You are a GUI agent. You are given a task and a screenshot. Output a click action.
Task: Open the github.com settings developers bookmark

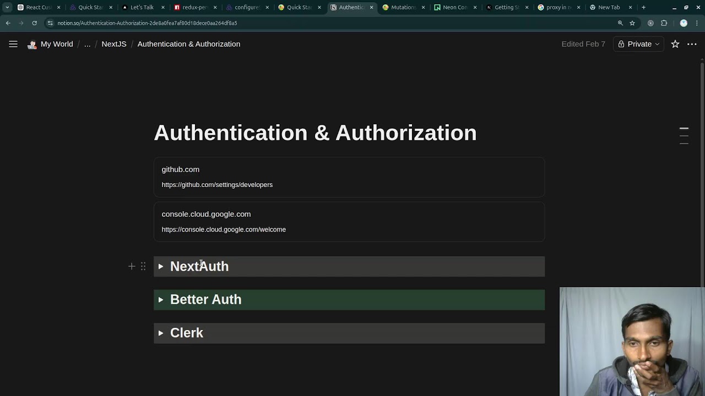coord(349,177)
